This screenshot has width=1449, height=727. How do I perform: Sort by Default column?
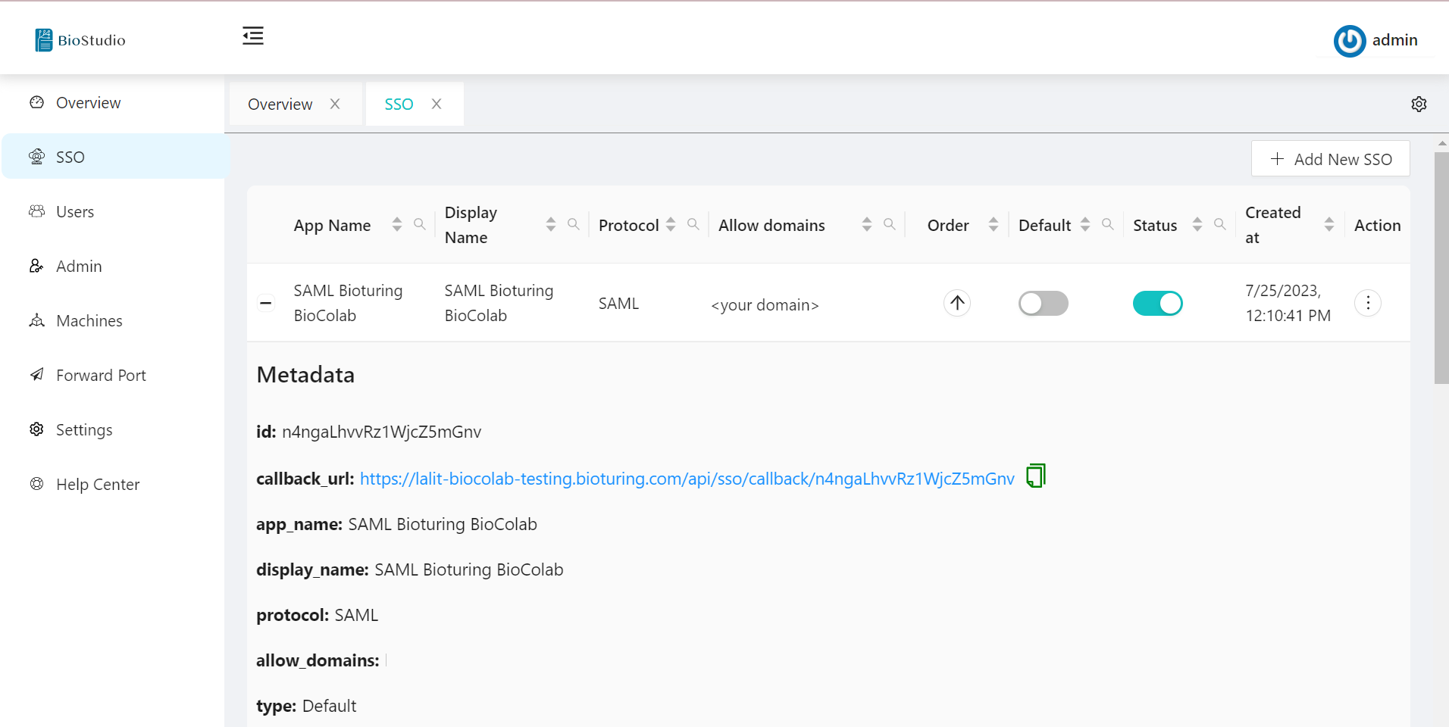[1085, 224]
